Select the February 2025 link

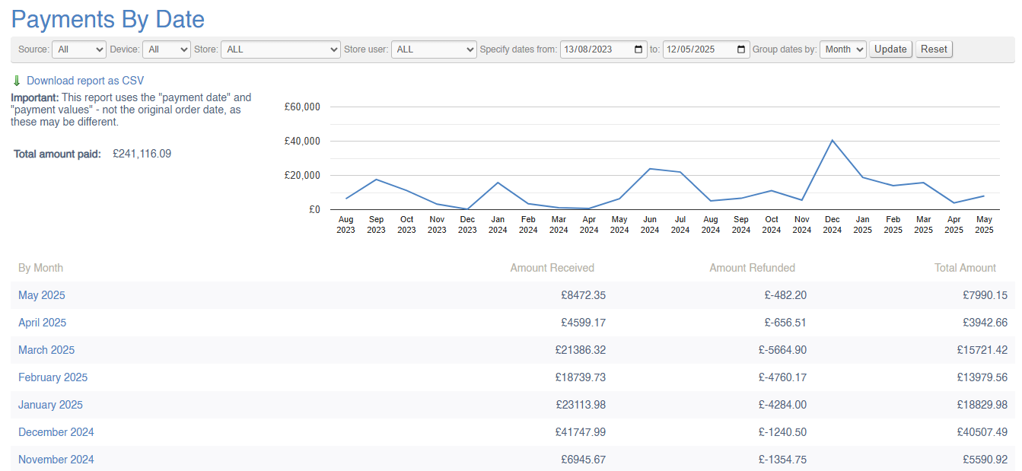click(x=53, y=377)
